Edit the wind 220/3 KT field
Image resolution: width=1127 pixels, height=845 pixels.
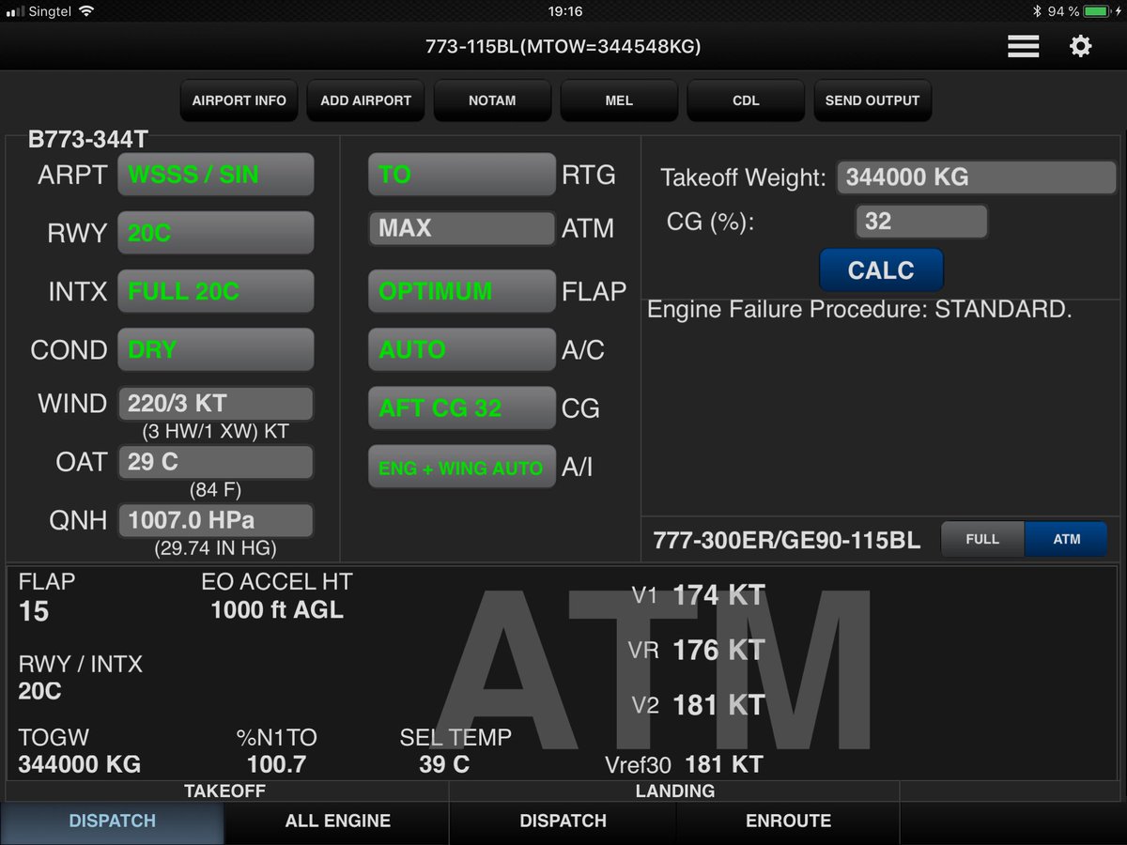[x=215, y=404]
